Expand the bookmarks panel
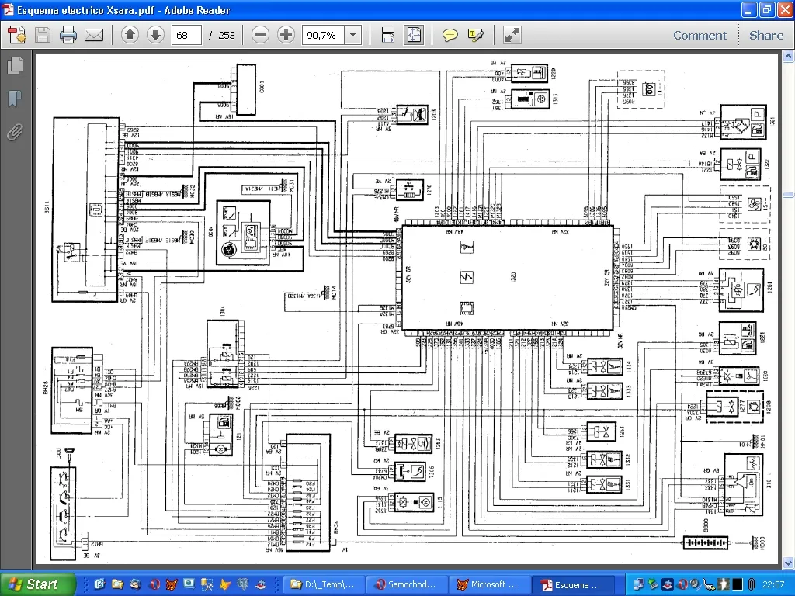Viewport: 795px width, 596px height. click(x=14, y=99)
